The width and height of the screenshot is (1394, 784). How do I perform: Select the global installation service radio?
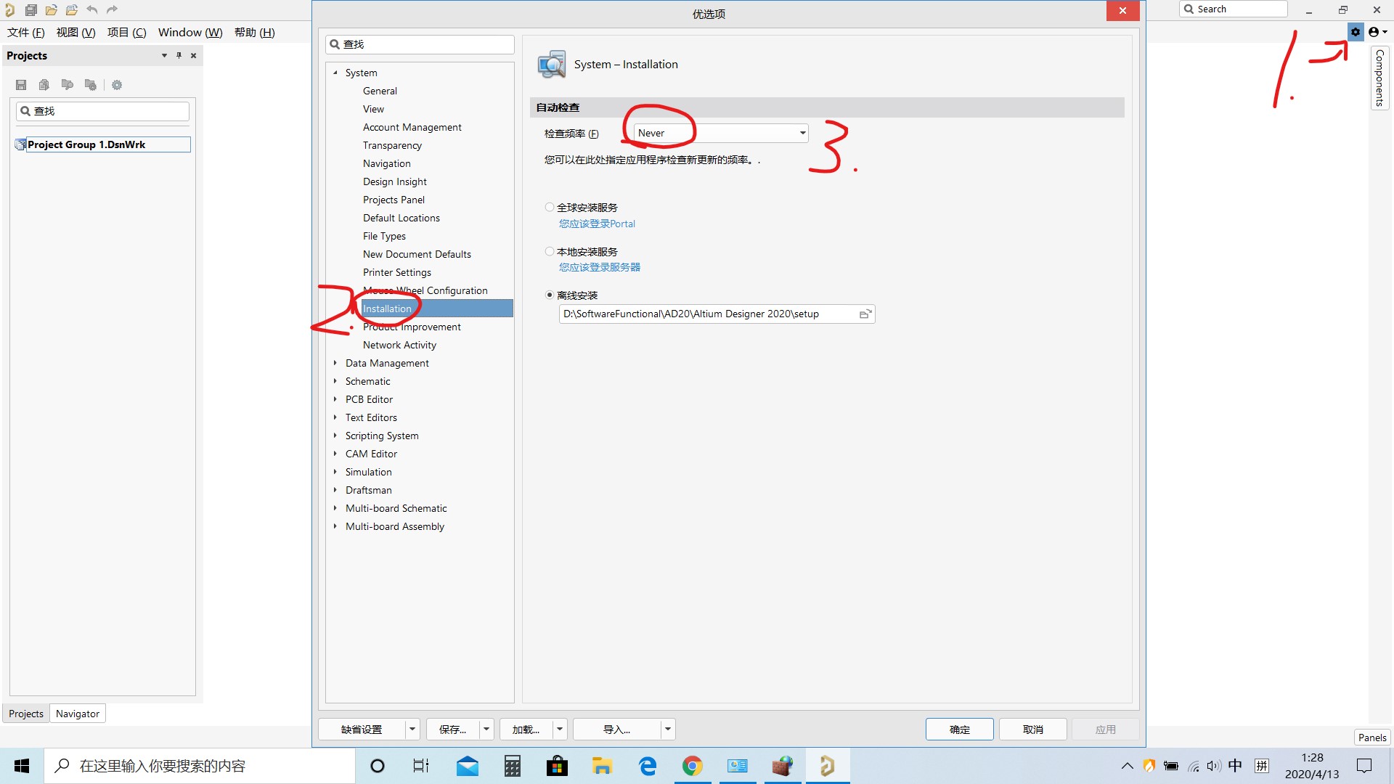tap(550, 208)
